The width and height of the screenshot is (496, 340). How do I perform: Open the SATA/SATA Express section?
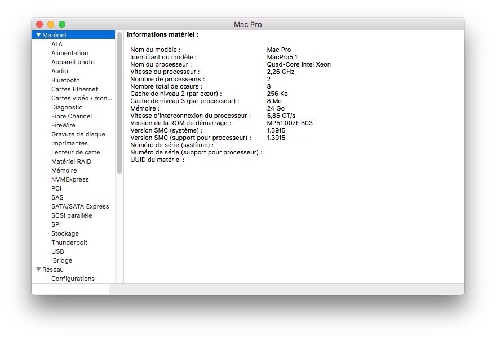[x=80, y=206]
